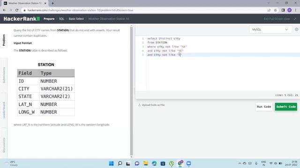Open the Zoom icon on the taskbar

point(189,163)
